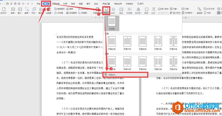Open the Picture (图片) insert tool
Viewport: 222px width, 116px height.
[x=20, y=11]
